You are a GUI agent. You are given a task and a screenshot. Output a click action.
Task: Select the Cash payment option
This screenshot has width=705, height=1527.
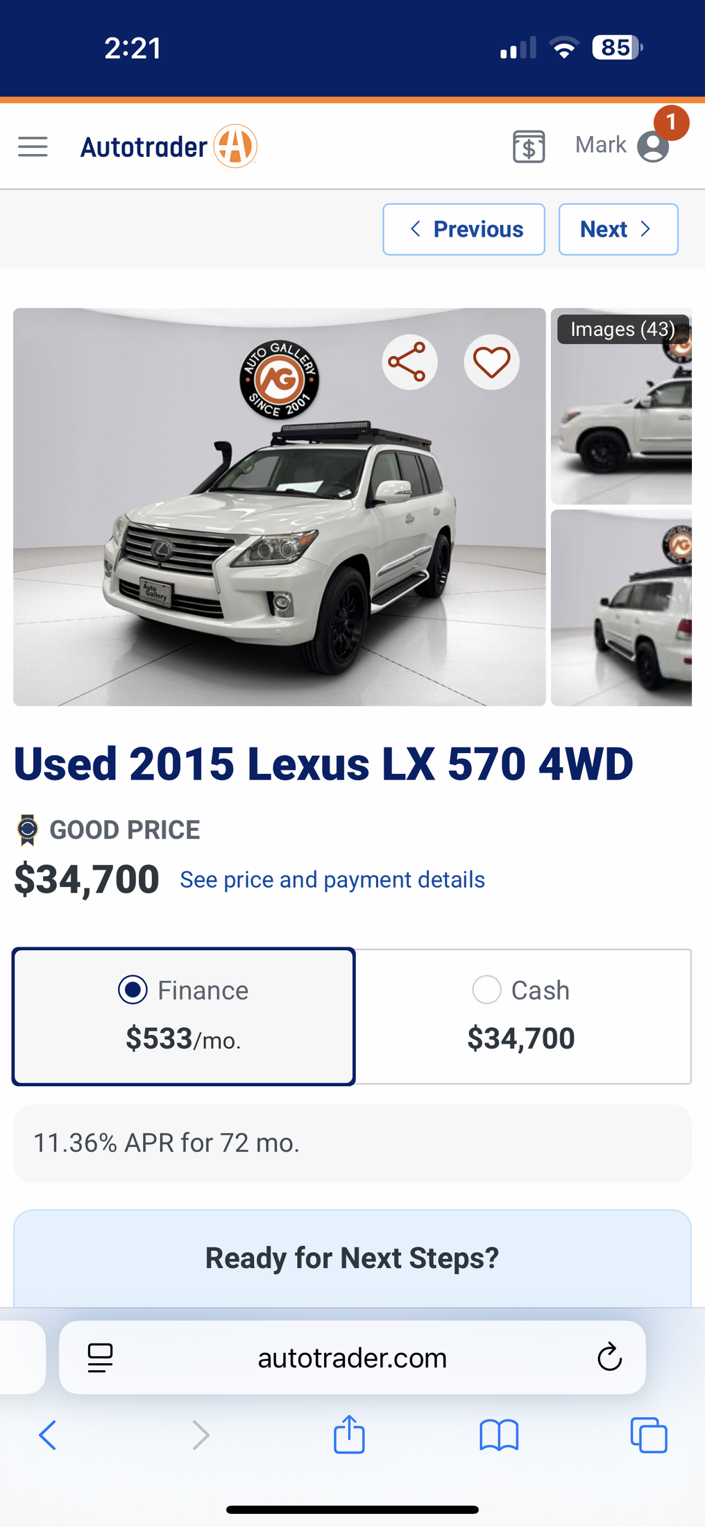coord(523,1016)
